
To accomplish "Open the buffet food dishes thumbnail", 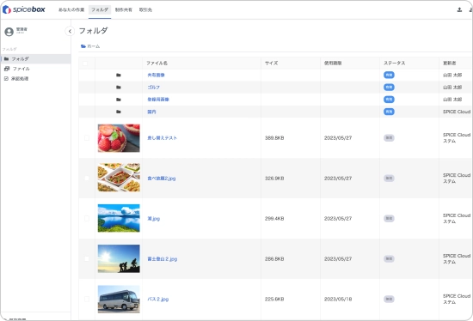I will 119,179.
